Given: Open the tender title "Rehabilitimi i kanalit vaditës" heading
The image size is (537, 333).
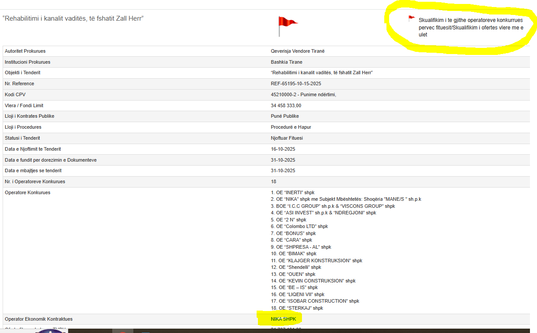Looking at the screenshot, I should (74, 18).
